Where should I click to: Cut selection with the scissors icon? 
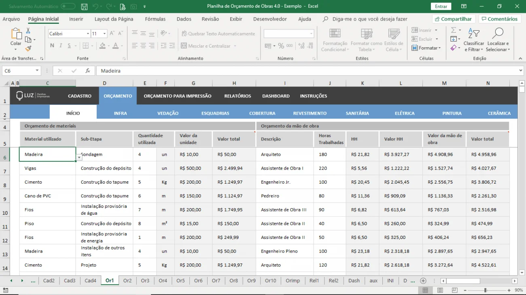tap(28, 31)
